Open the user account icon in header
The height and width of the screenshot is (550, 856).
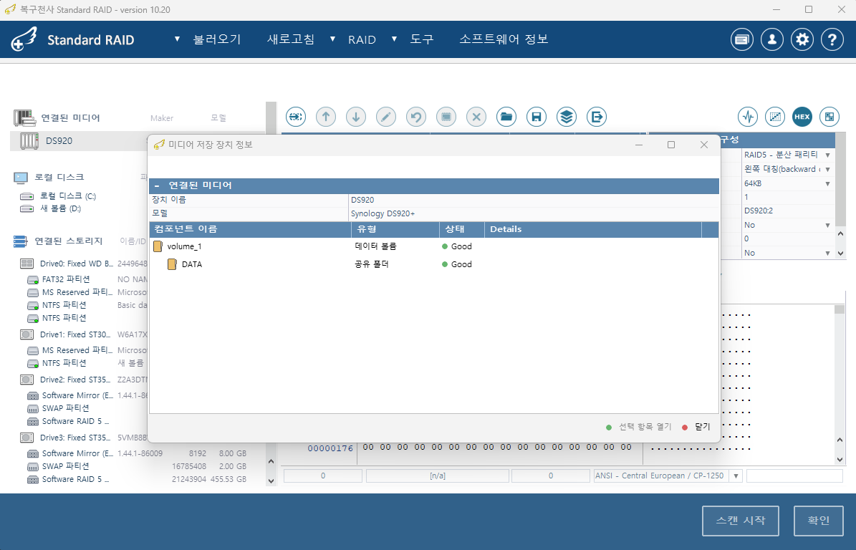[772, 39]
